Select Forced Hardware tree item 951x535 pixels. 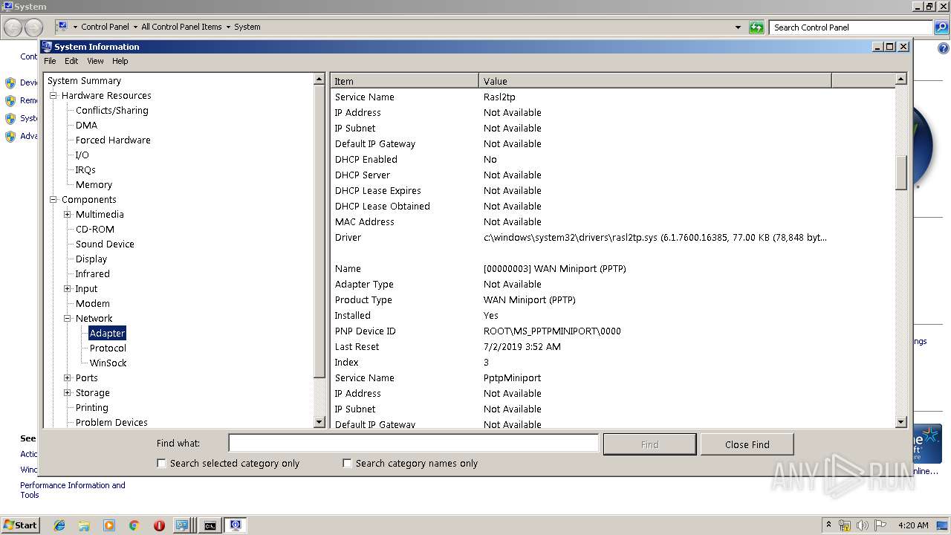click(113, 140)
